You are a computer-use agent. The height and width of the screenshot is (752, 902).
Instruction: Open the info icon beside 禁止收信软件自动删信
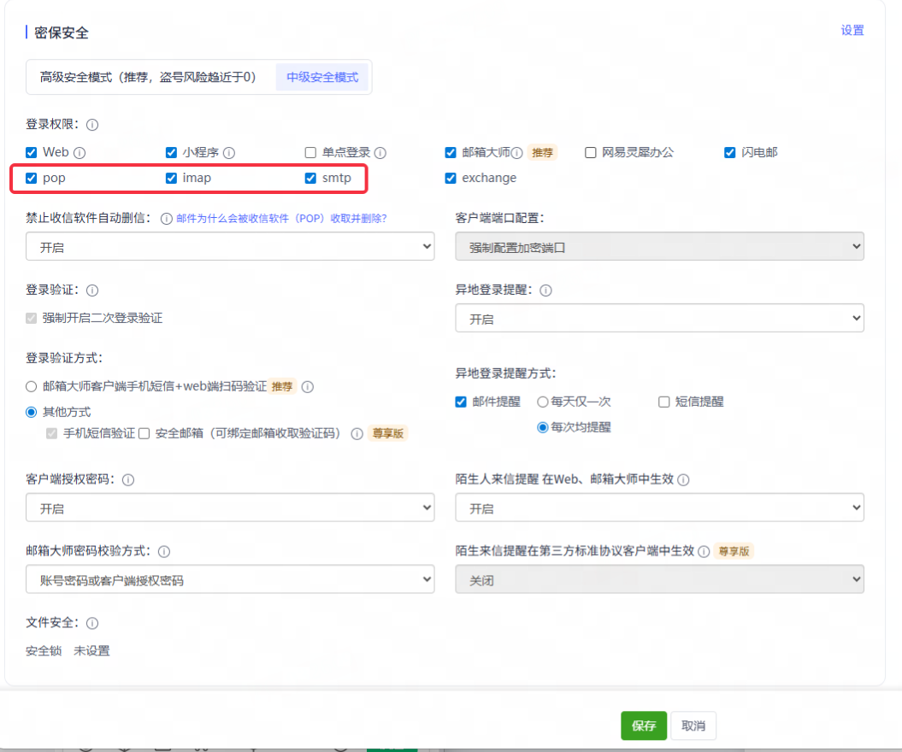pos(166,219)
